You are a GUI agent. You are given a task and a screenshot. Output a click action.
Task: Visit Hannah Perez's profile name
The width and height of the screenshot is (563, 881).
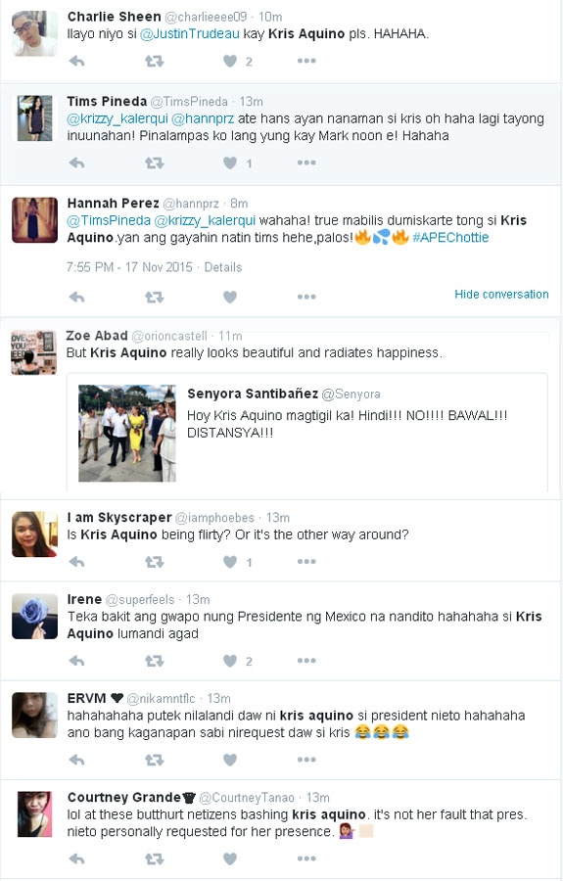(x=113, y=203)
